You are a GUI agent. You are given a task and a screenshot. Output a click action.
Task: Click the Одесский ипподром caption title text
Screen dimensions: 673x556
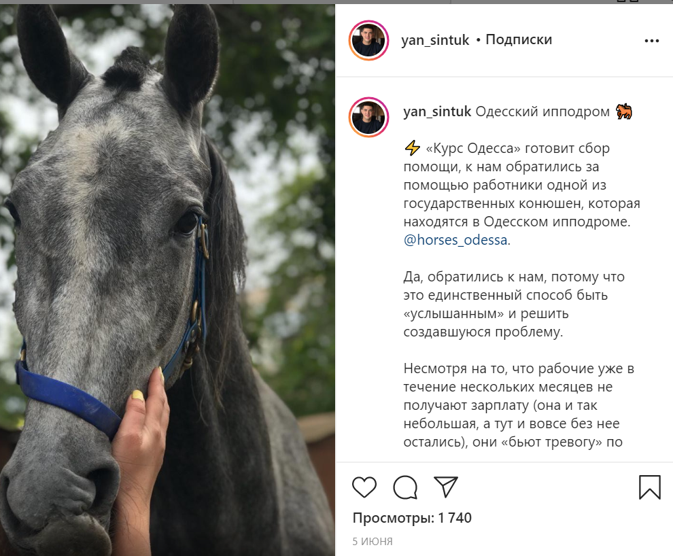click(x=542, y=111)
